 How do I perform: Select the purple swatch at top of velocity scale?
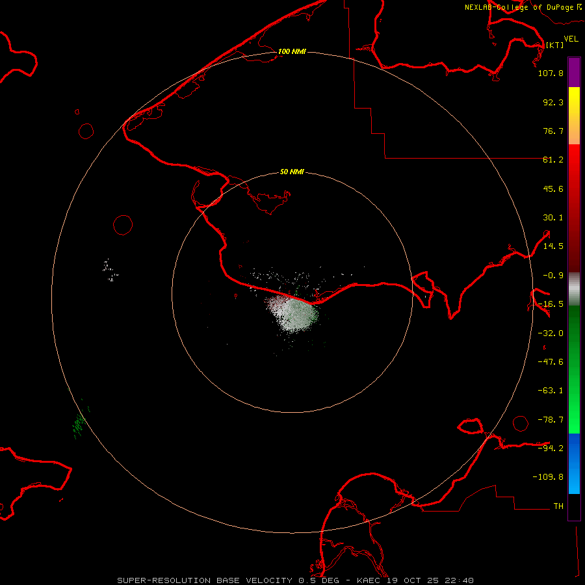(x=574, y=72)
